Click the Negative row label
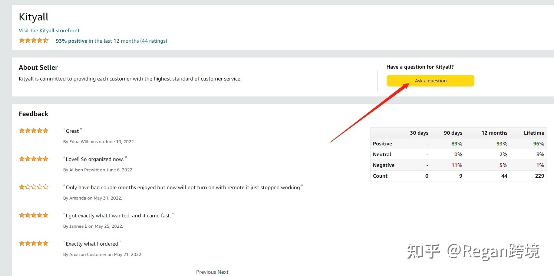 [383, 165]
